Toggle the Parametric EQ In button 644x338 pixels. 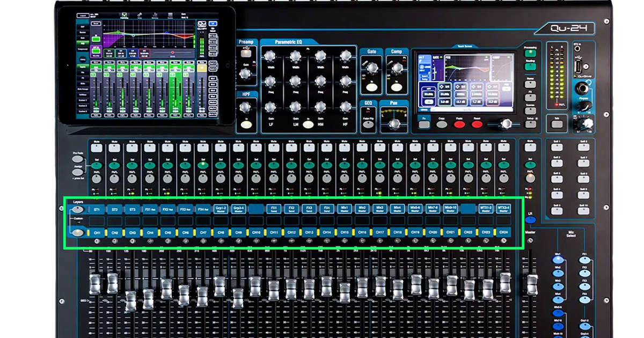point(308,124)
